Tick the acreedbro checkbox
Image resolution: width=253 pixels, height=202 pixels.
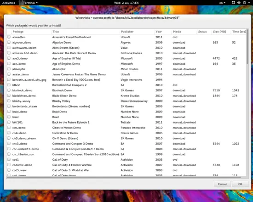pos(9,37)
